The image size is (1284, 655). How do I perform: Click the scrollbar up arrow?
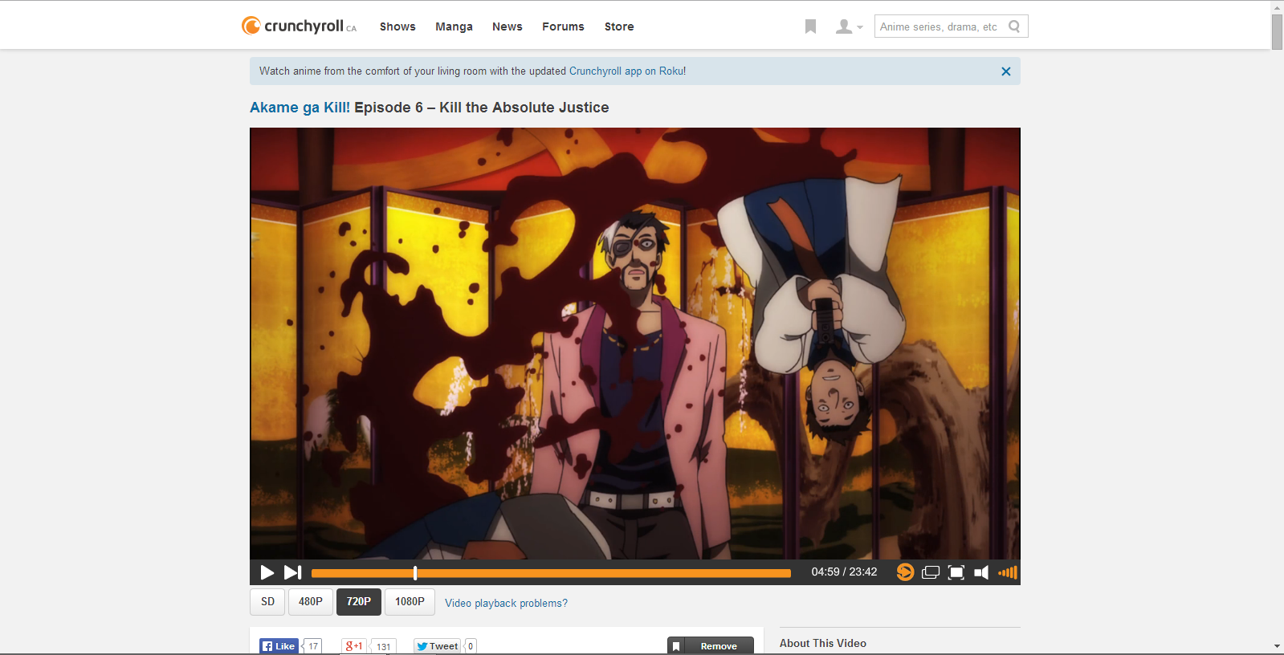click(x=1277, y=7)
